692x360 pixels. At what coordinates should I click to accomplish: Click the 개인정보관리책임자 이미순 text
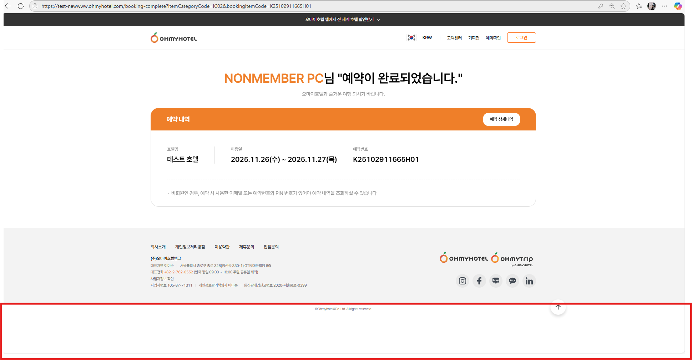(x=218, y=285)
